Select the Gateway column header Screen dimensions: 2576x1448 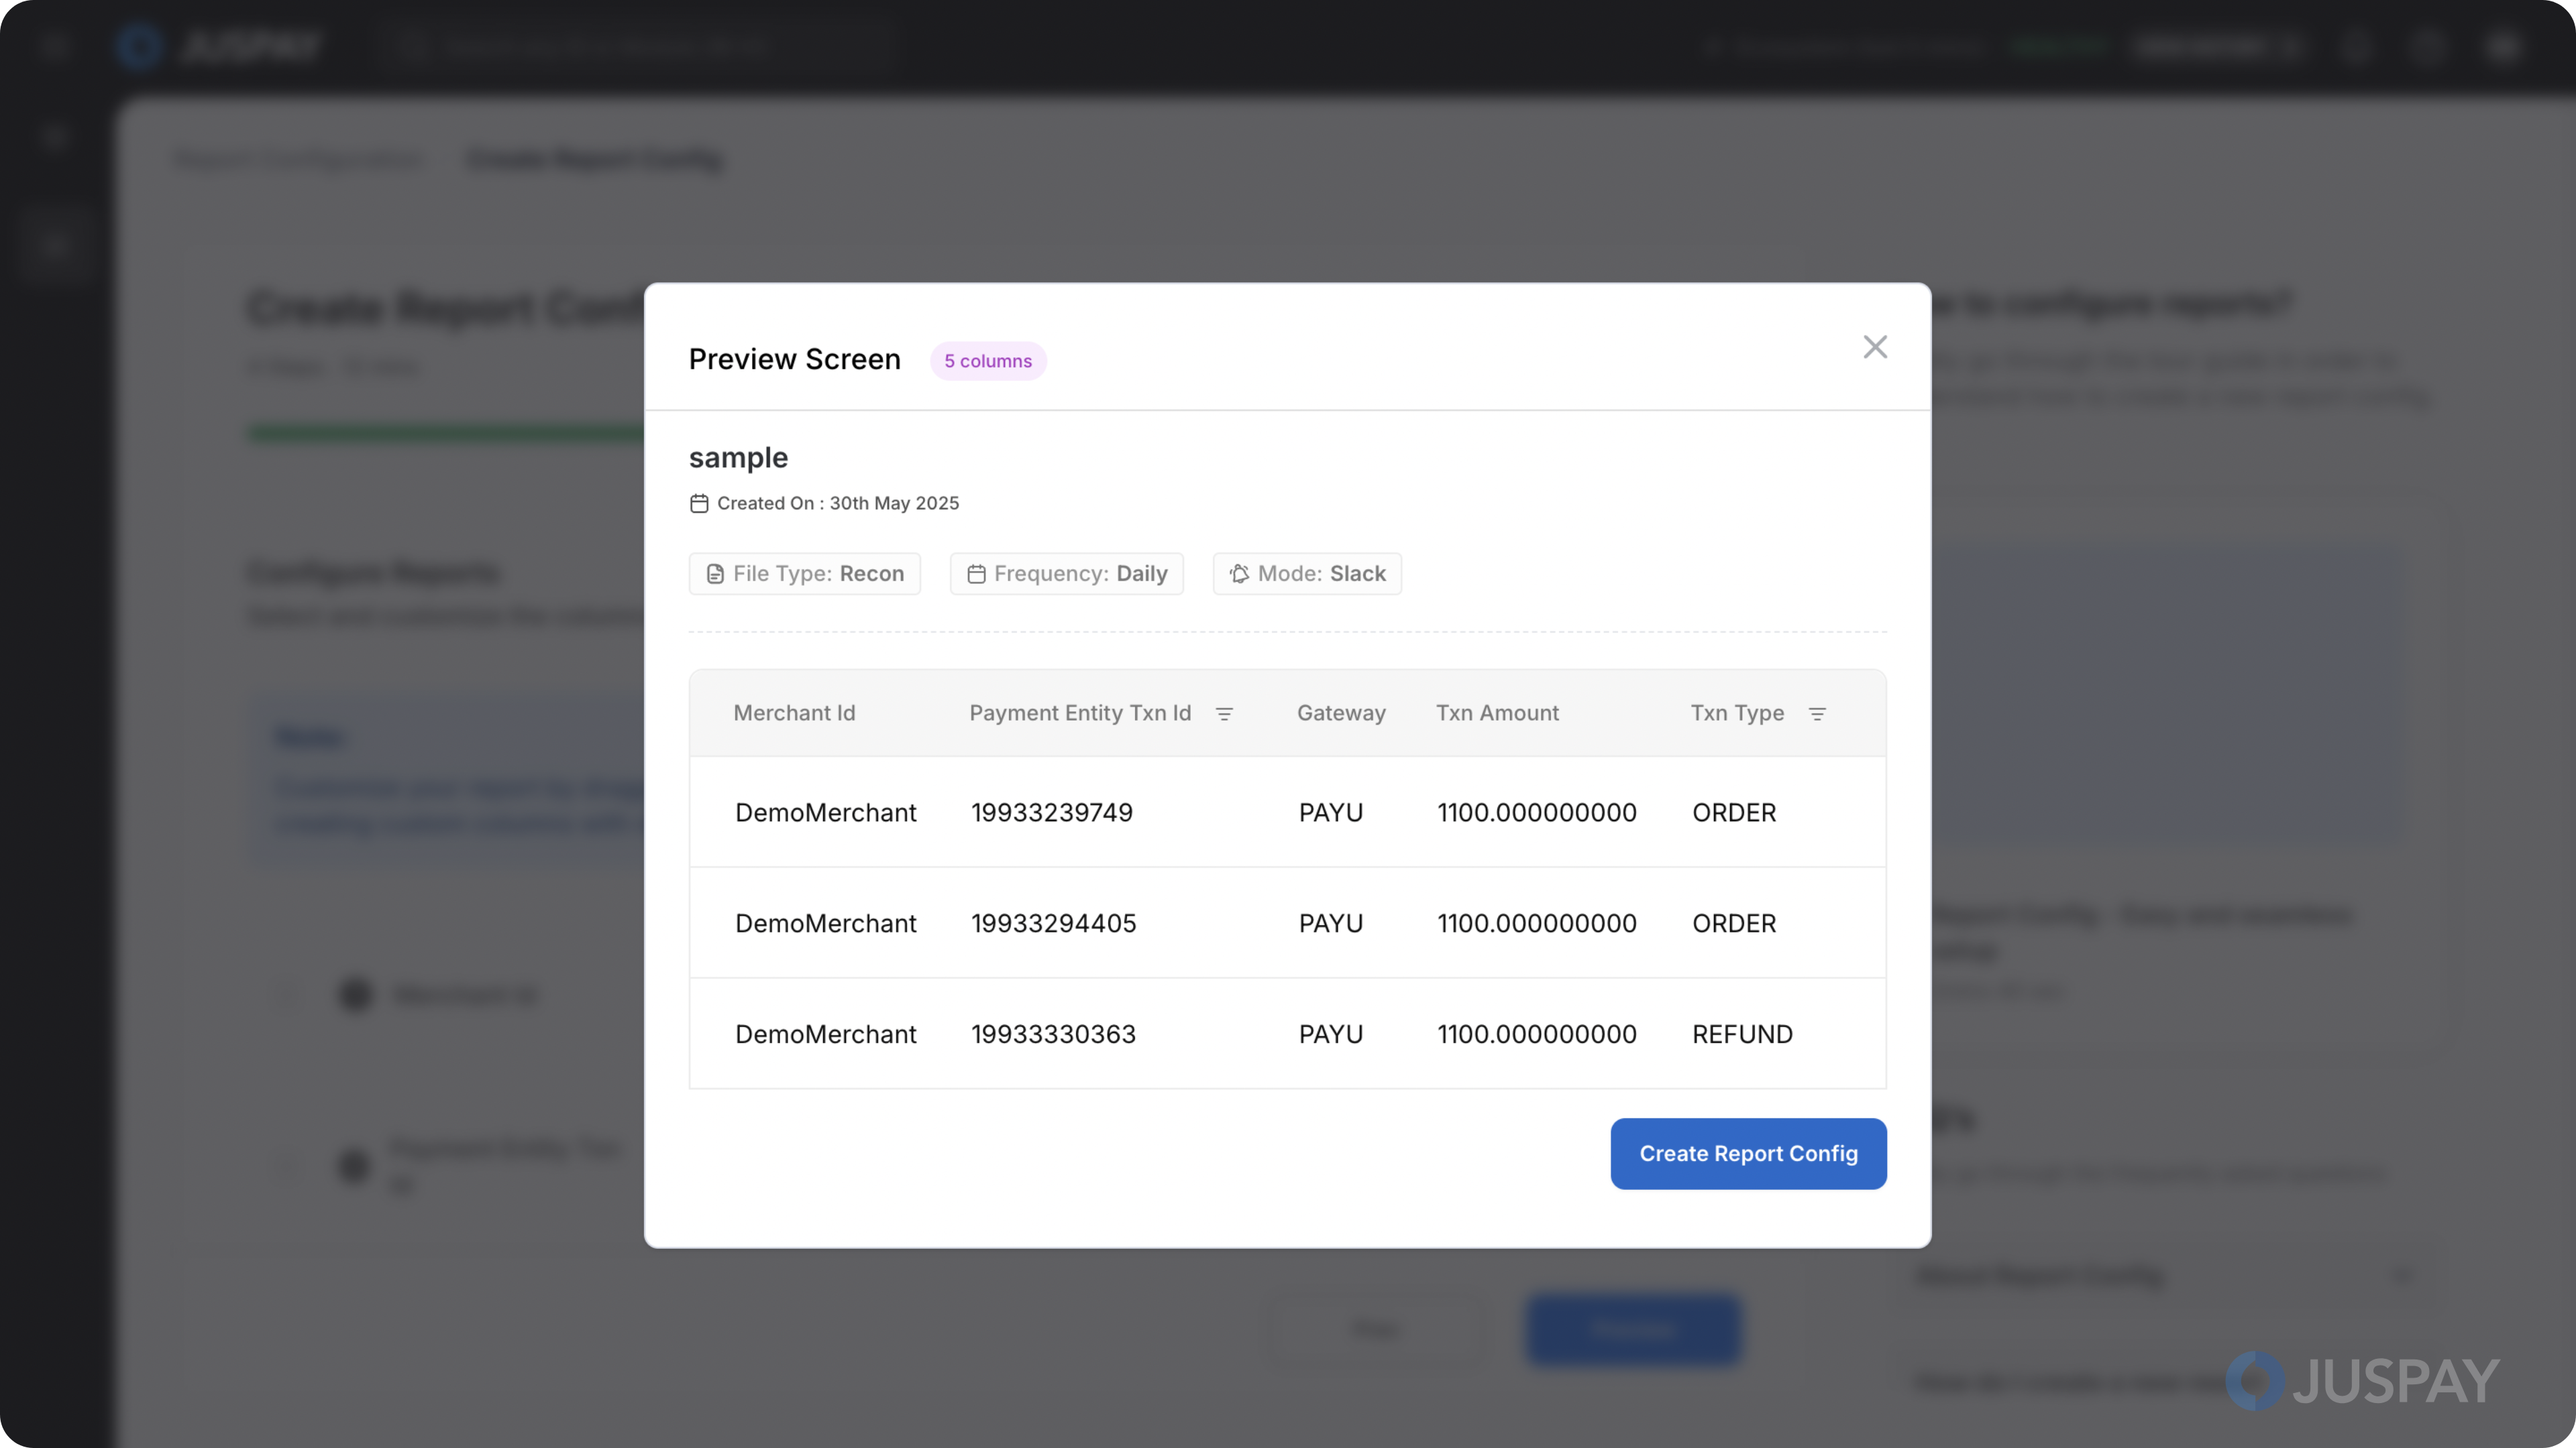(1341, 713)
